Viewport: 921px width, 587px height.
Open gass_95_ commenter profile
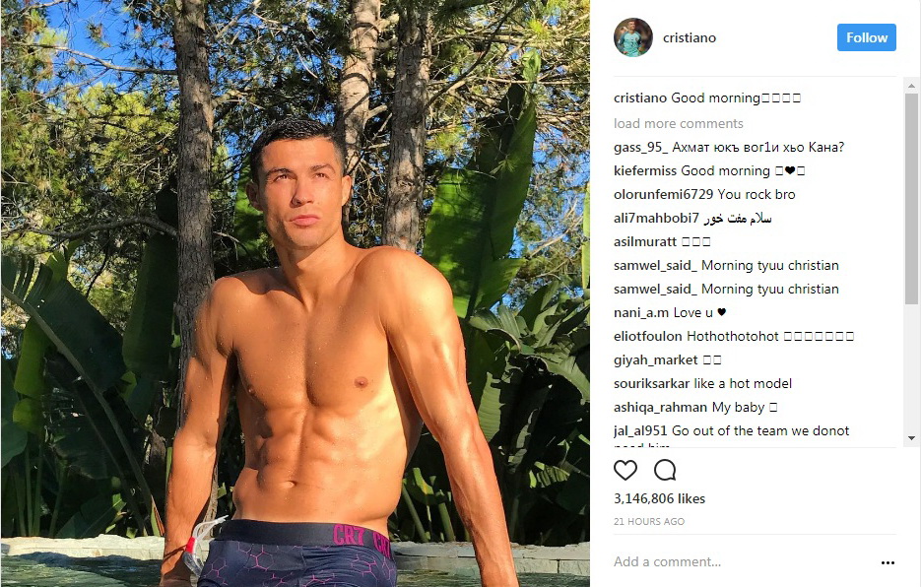click(641, 148)
